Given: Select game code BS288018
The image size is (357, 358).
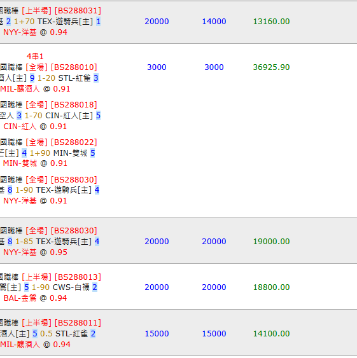Looking at the screenshot, I should point(74,105).
